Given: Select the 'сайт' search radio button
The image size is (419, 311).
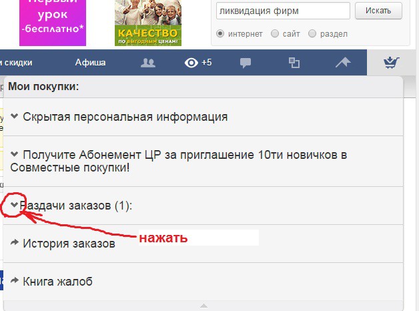Looking at the screenshot, I should click(275, 33).
